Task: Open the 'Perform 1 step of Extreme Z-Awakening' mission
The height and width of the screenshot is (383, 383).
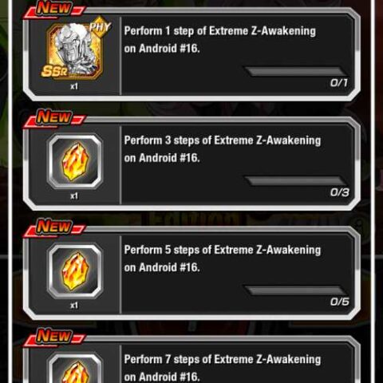Action: (219, 40)
